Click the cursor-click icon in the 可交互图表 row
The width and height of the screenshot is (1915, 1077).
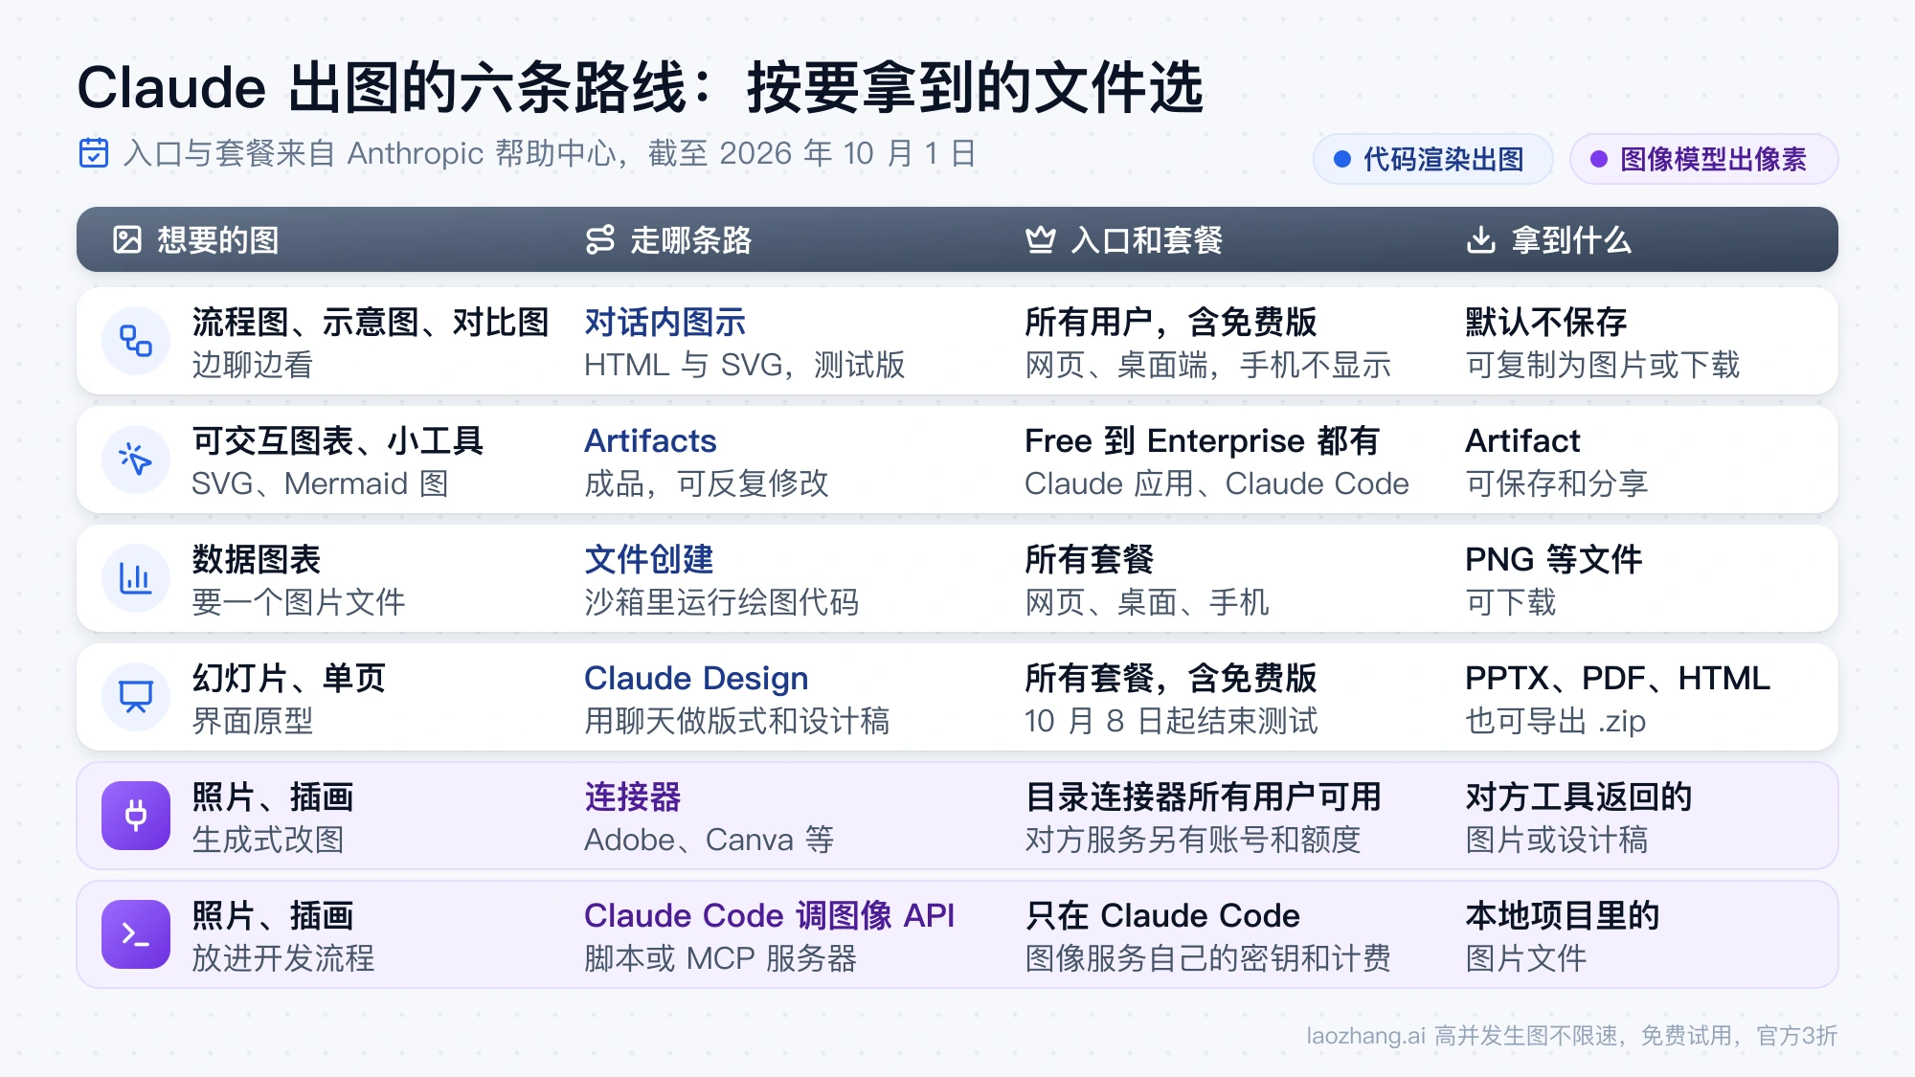coord(136,460)
